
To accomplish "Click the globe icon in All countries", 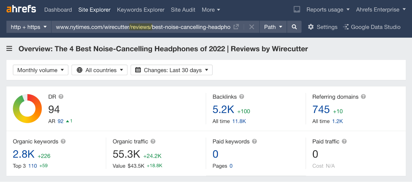I will pyautogui.click(x=80, y=70).
